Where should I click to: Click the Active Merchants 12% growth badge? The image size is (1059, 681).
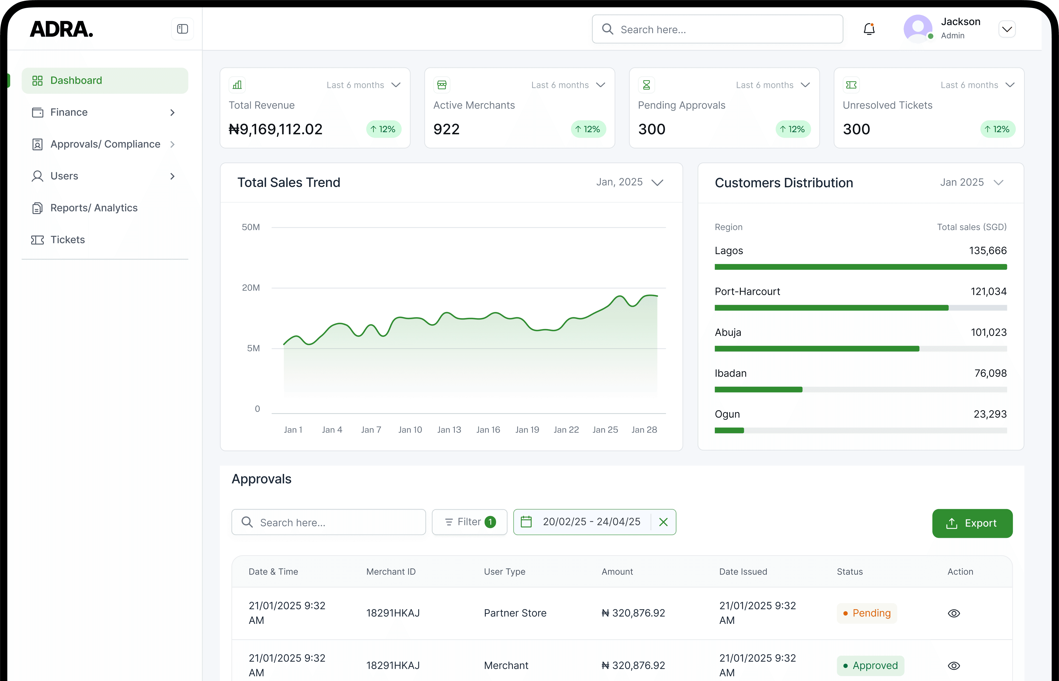(x=588, y=129)
